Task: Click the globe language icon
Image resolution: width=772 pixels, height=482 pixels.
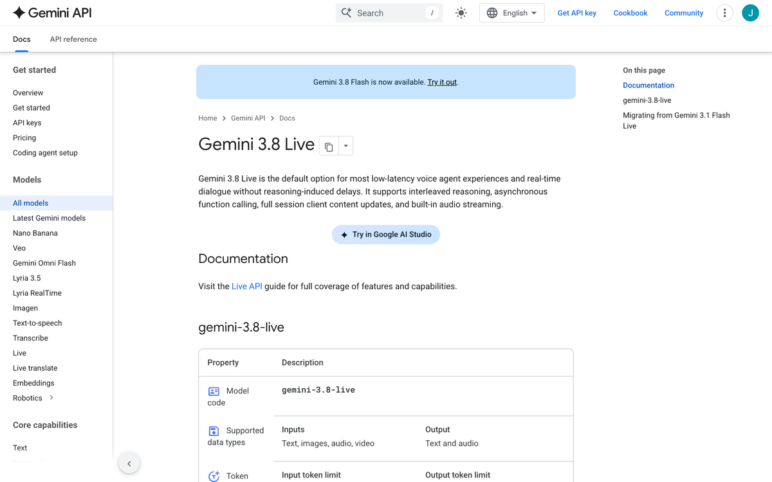Action: 492,13
